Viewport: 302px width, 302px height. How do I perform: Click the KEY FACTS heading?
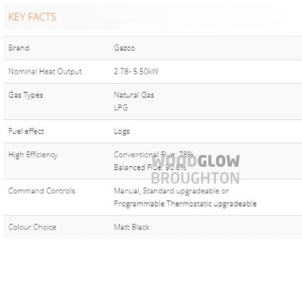point(32,17)
